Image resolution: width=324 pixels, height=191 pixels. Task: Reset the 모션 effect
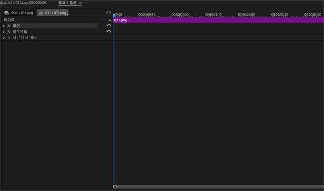coord(109,26)
